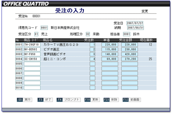The width and height of the screenshot is (172, 113).
Task: Click the 受注区分 field 01
Action: pyautogui.click(x=36, y=34)
